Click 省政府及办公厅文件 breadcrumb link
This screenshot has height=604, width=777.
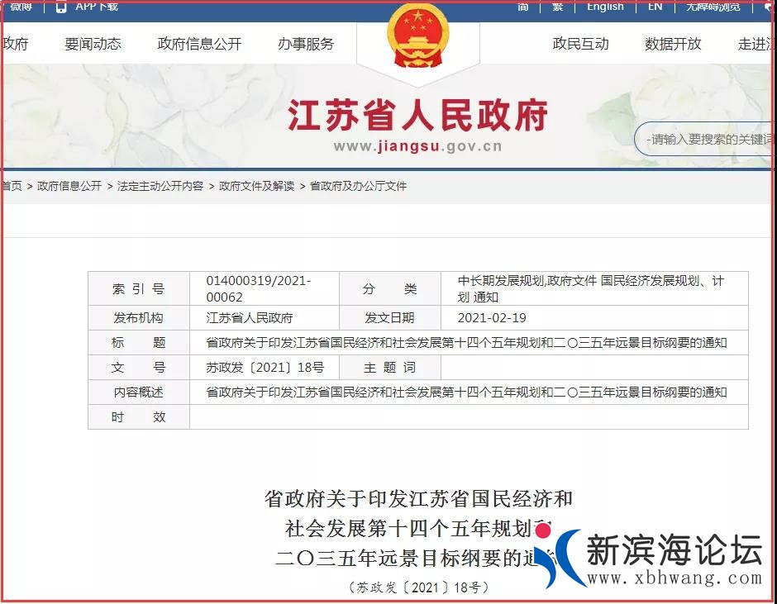358,187
